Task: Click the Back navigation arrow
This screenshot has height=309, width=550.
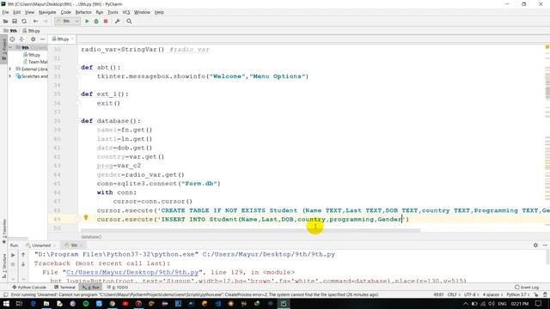Action: coord(35,21)
